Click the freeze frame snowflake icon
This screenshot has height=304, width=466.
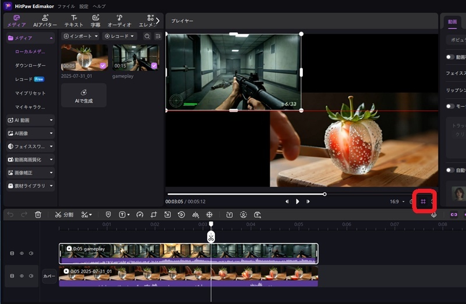pyautogui.click(x=209, y=214)
